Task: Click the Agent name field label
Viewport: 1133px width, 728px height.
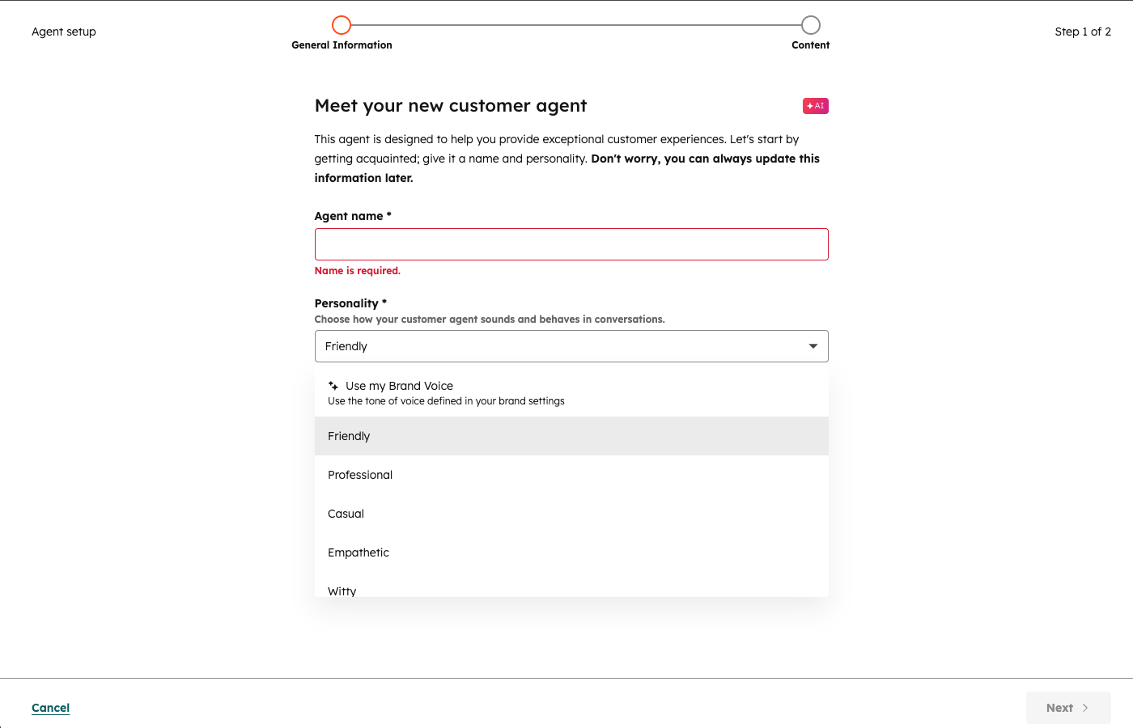Action: tap(349, 216)
